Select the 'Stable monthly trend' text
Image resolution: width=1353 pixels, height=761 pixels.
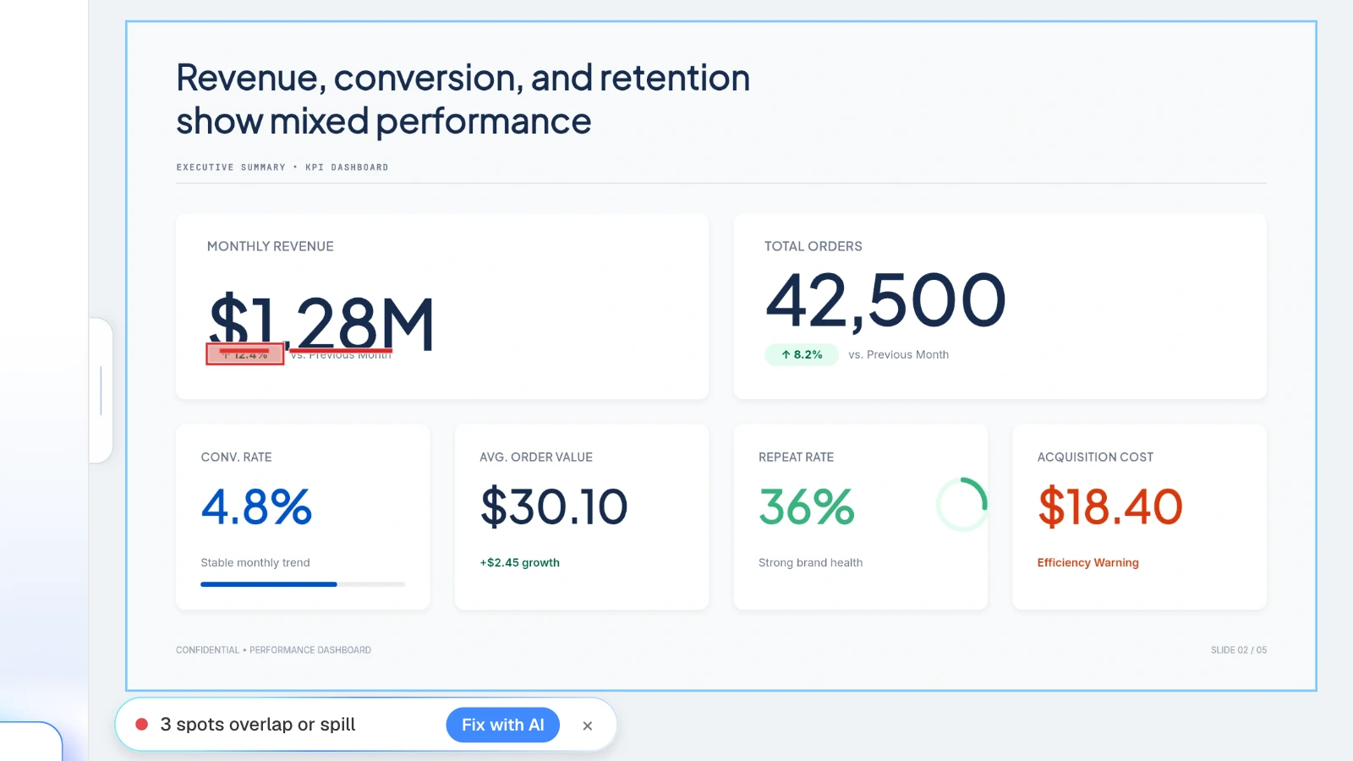coord(255,562)
